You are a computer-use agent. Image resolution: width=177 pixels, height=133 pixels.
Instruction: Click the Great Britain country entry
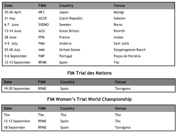pyautogui.click(x=69, y=31)
